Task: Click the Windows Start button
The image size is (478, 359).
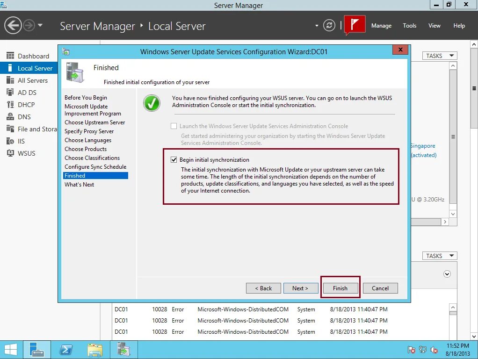Action: tap(11, 350)
